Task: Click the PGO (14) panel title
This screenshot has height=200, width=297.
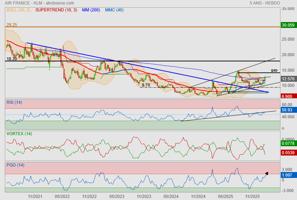Action: [15, 165]
